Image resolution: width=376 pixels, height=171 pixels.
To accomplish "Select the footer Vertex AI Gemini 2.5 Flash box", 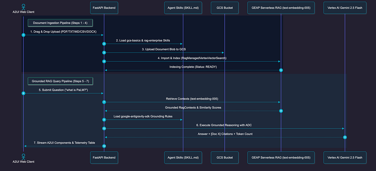I will point(345,157).
